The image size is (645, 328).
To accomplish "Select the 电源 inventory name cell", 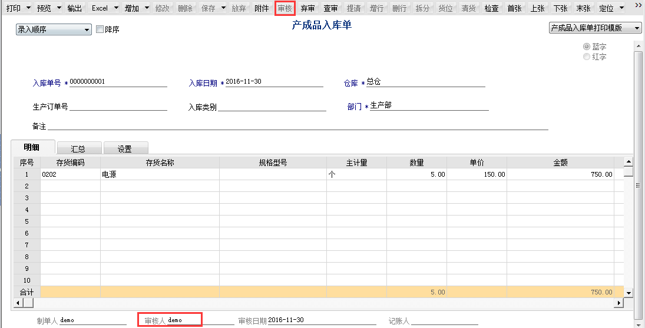I will click(x=160, y=174).
